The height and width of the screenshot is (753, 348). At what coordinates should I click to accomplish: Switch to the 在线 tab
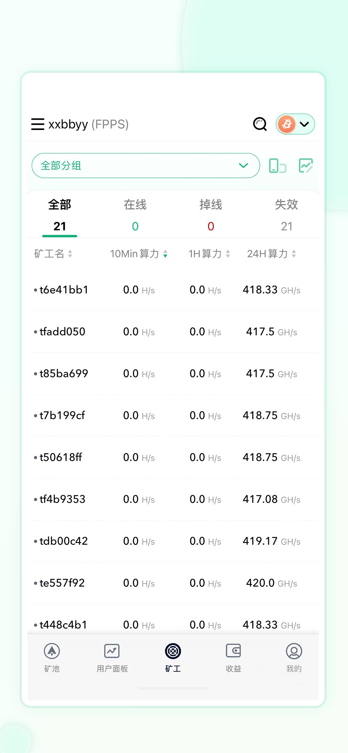[135, 215]
